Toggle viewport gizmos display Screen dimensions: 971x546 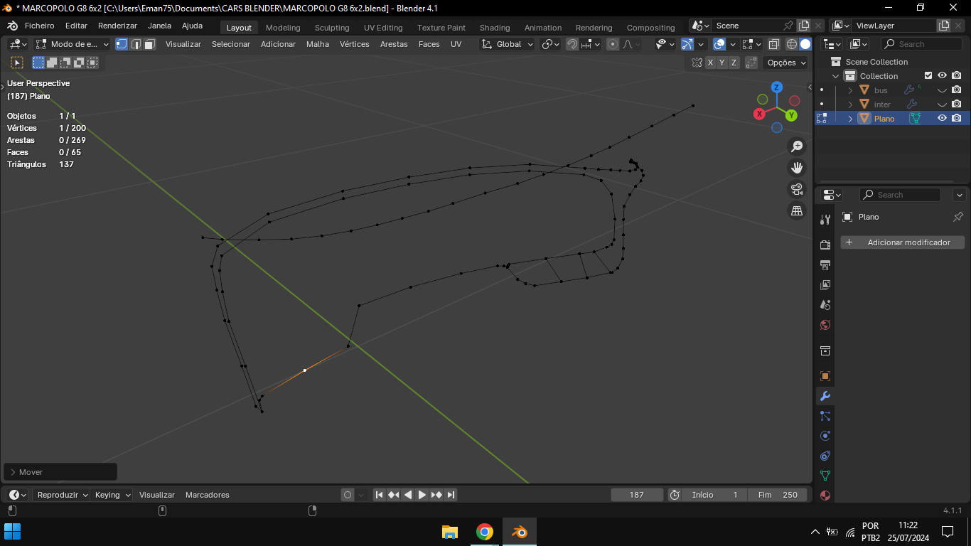[x=687, y=44]
